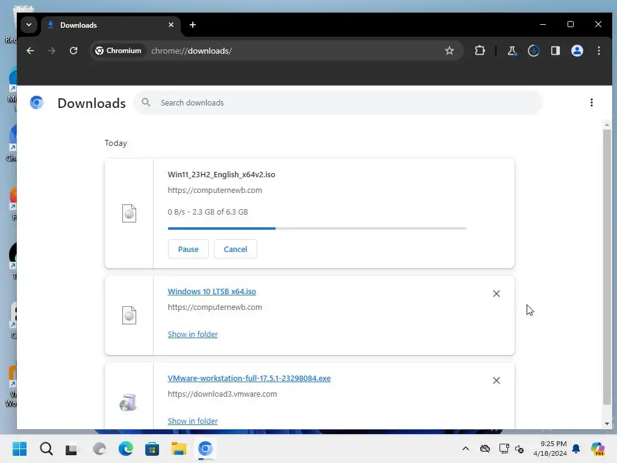
Task: Show VMware installer in folder
Action: coord(192,421)
